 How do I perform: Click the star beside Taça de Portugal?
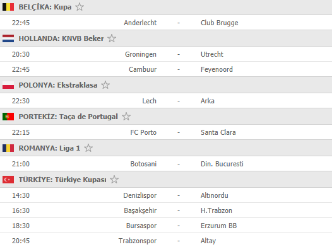click(x=126, y=117)
